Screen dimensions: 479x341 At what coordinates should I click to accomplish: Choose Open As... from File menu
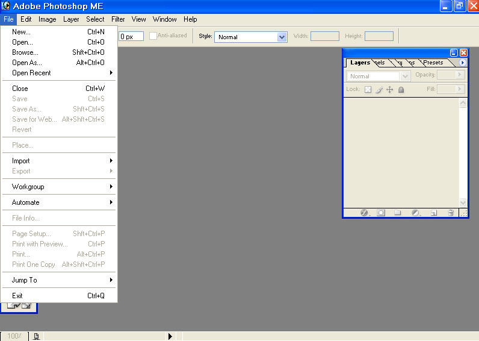point(58,63)
